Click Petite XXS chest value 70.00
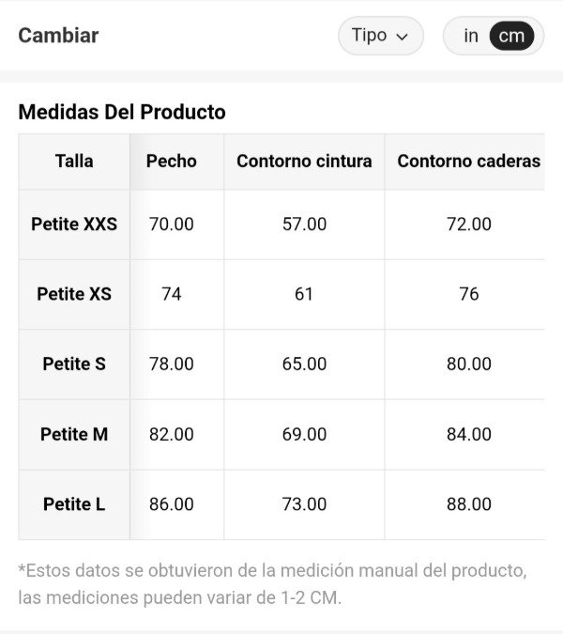The width and height of the screenshot is (563, 634). pyautogui.click(x=172, y=224)
